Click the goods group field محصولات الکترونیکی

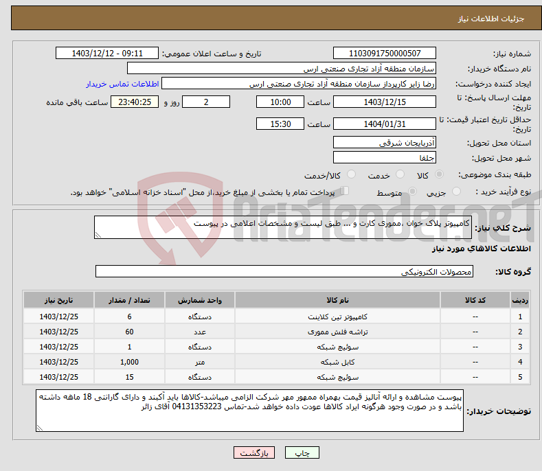(284, 272)
